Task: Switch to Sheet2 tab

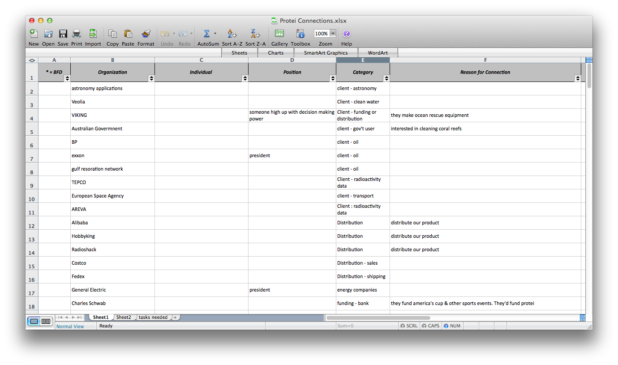Action: point(124,317)
